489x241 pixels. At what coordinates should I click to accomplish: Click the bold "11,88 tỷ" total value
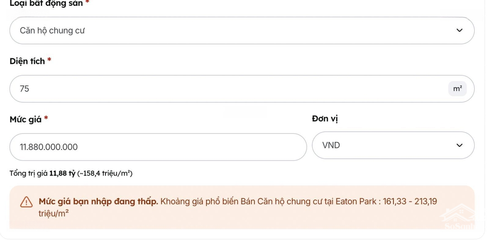[x=62, y=174]
